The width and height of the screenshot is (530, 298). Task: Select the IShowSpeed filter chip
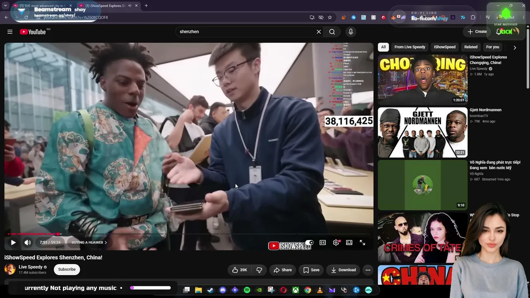pos(445,47)
